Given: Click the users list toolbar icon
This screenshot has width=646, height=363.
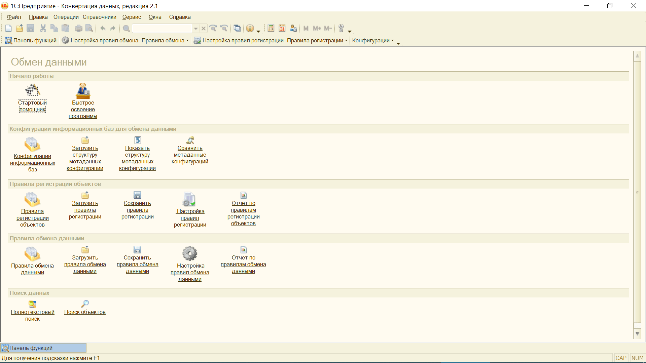Looking at the screenshot, I should point(293,29).
